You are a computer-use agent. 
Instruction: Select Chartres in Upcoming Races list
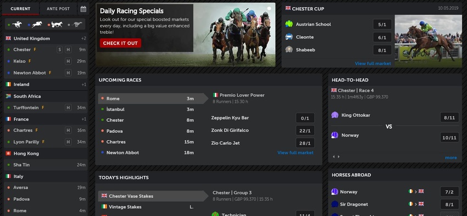(151, 142)
